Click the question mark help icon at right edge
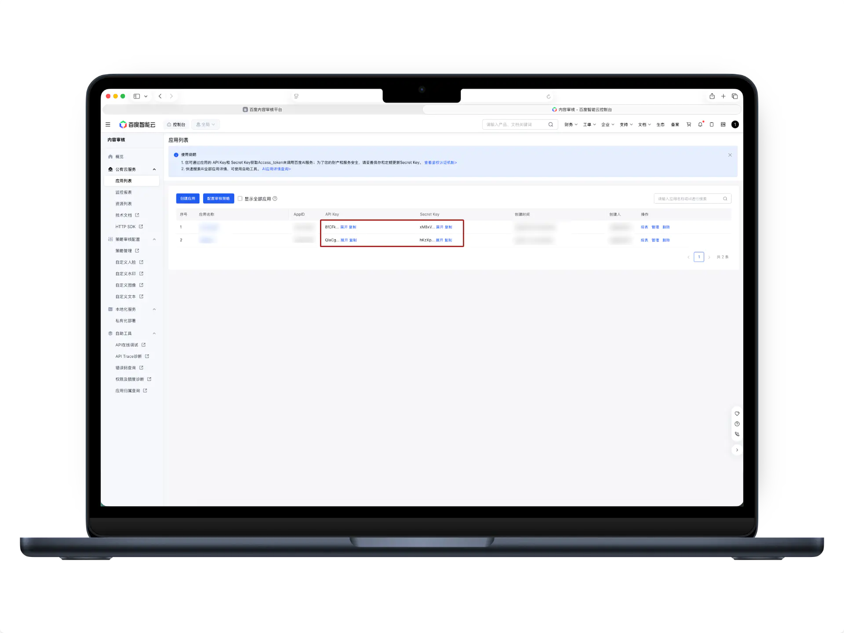Screen dimensions: 844x633 [737, 424]
